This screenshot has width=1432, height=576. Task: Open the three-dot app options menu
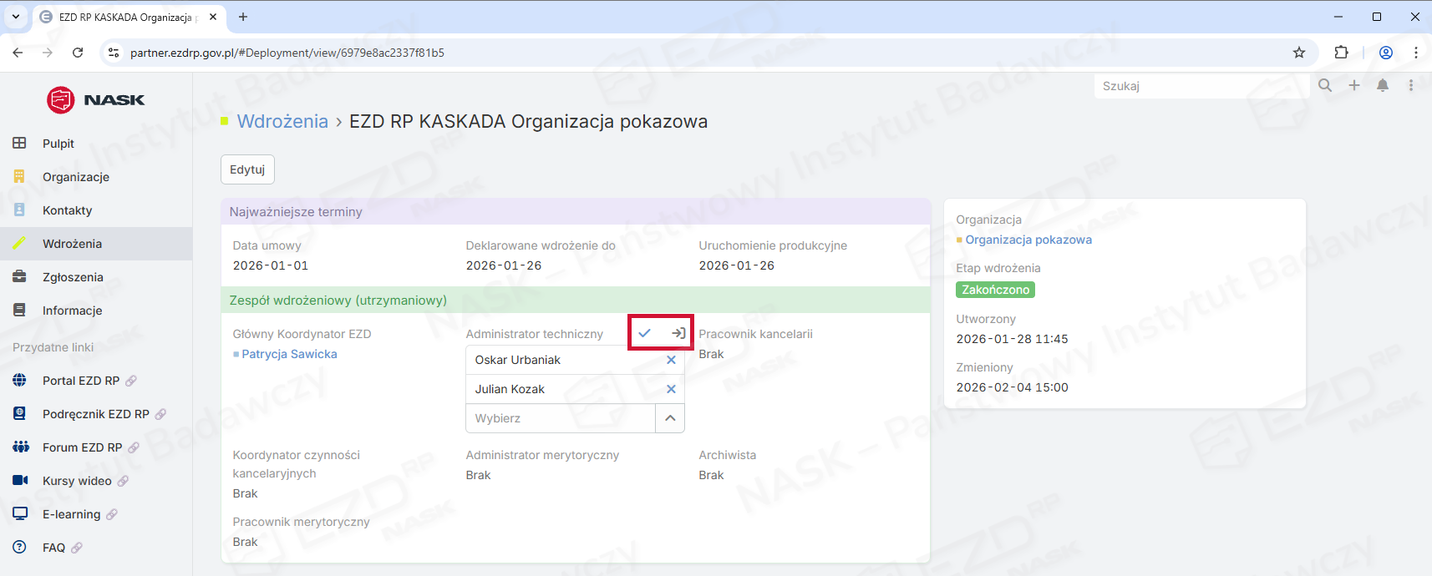[1411, 85]
